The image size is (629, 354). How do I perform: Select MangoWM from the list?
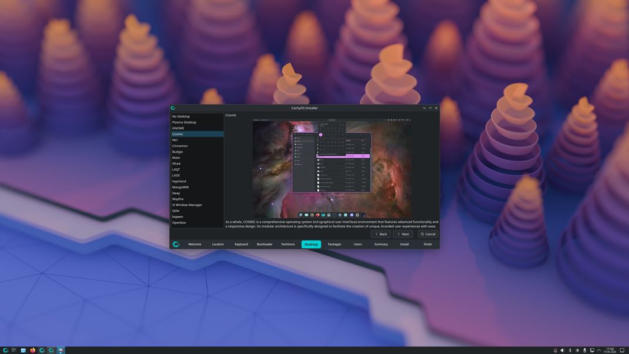[x=198, y=187]
